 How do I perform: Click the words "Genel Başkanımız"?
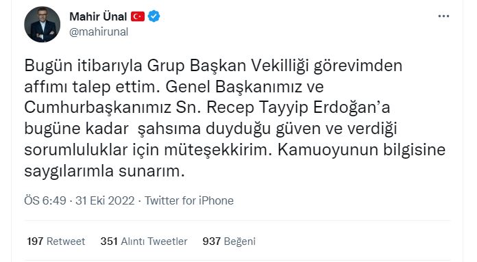point(234,87)
